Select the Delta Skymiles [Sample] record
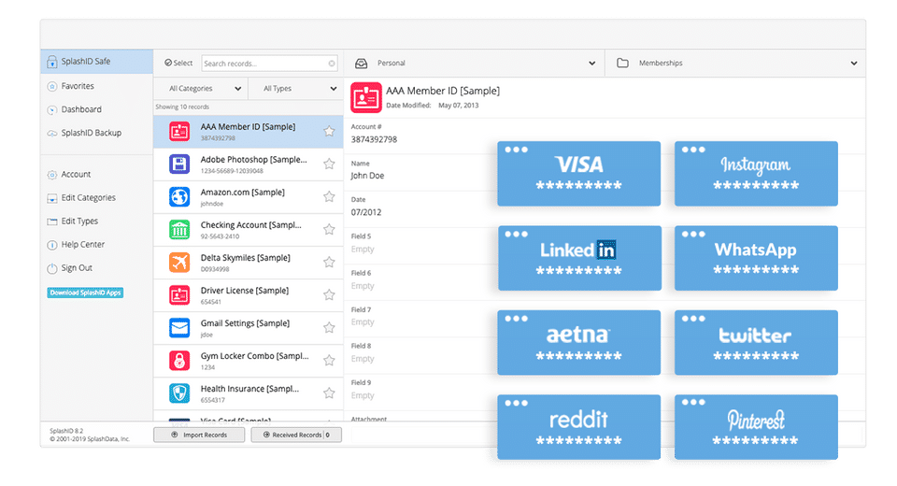 (248, 263)
